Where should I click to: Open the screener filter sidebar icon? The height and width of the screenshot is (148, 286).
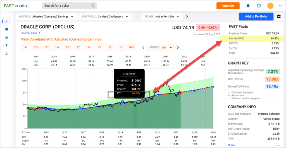pyautogui.click(x=7, y=45)
